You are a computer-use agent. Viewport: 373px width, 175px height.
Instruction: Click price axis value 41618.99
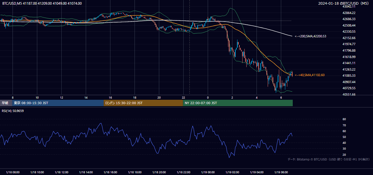[x=349, y=57]
